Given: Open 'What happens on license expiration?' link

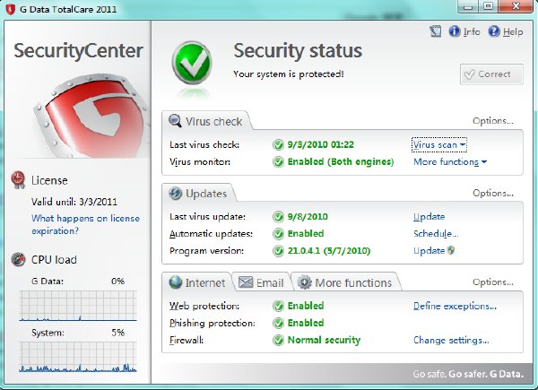Looking at the screenshot, I should click(x=85, y=224).
